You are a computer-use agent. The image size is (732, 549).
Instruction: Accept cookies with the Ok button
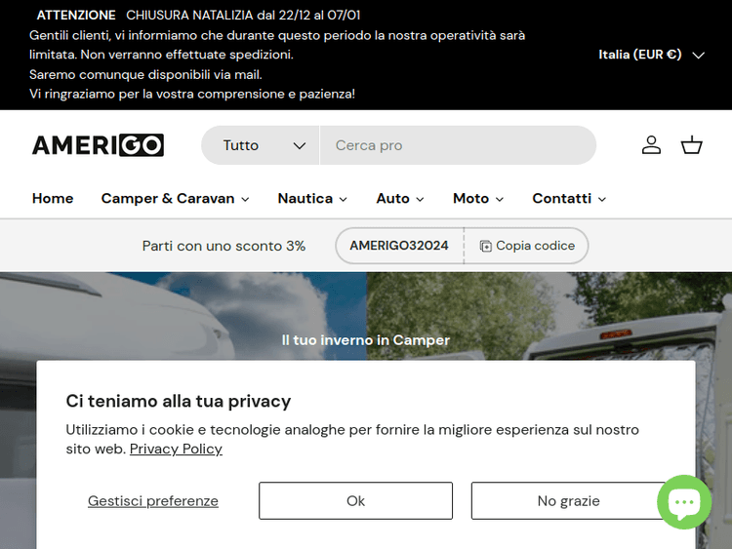pos(355,501)
